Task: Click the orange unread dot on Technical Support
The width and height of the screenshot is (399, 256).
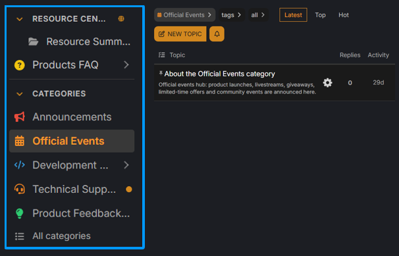Action: pos(129,190)
